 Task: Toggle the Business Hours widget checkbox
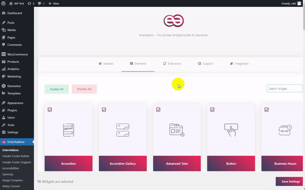[266, 110]
